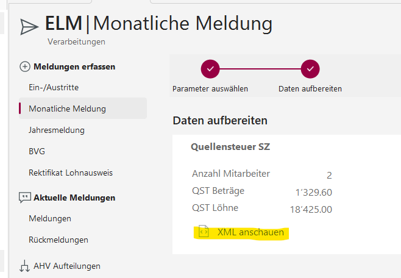Click the AHV Aufteilungen split arrows icon
Screen dimensions: 401x278
click(x=25, y=266)
